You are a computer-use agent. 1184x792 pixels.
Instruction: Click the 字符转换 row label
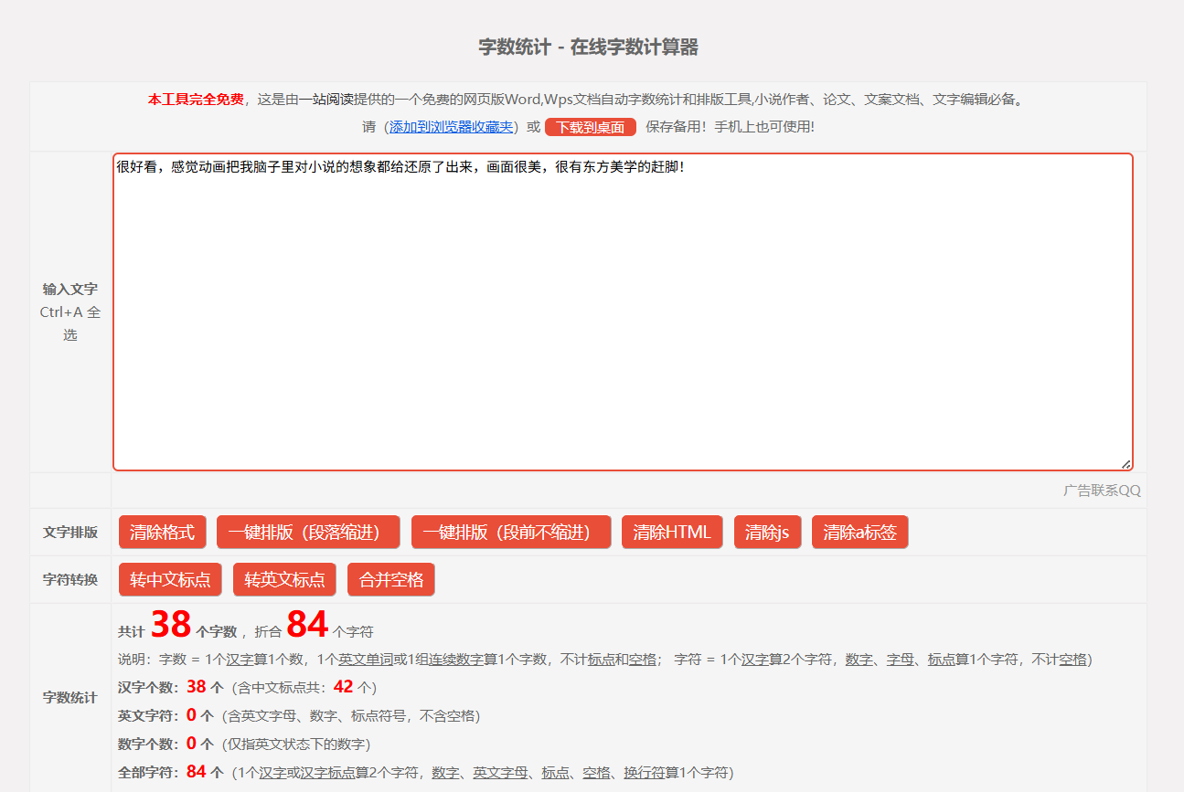pyautogui.click(x=70, y=579)
